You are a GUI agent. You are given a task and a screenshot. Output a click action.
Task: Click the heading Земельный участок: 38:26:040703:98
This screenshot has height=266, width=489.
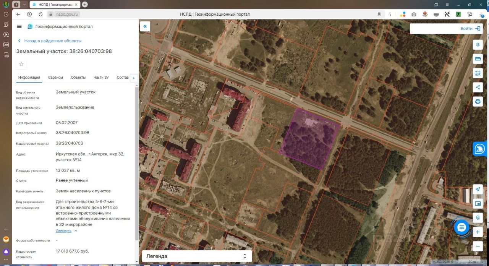click(x=64, y=51)
